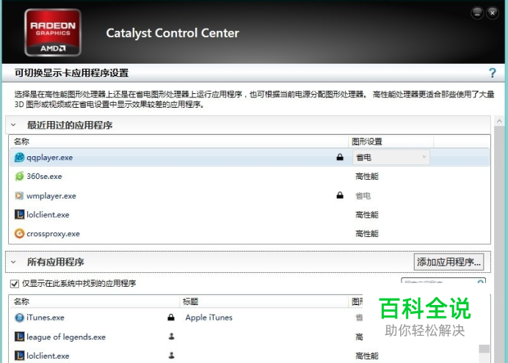Viewport: 508px width, 363px height.
Task: Select the iTunes.exe row
Action: (x=186, y=318)
